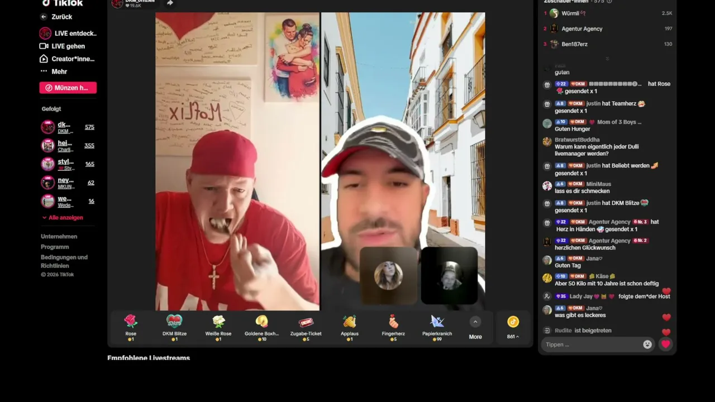This screenshot has width=715, height=402.
Task: Start a stream via LIVE gehen
Action: coord(63,46)
